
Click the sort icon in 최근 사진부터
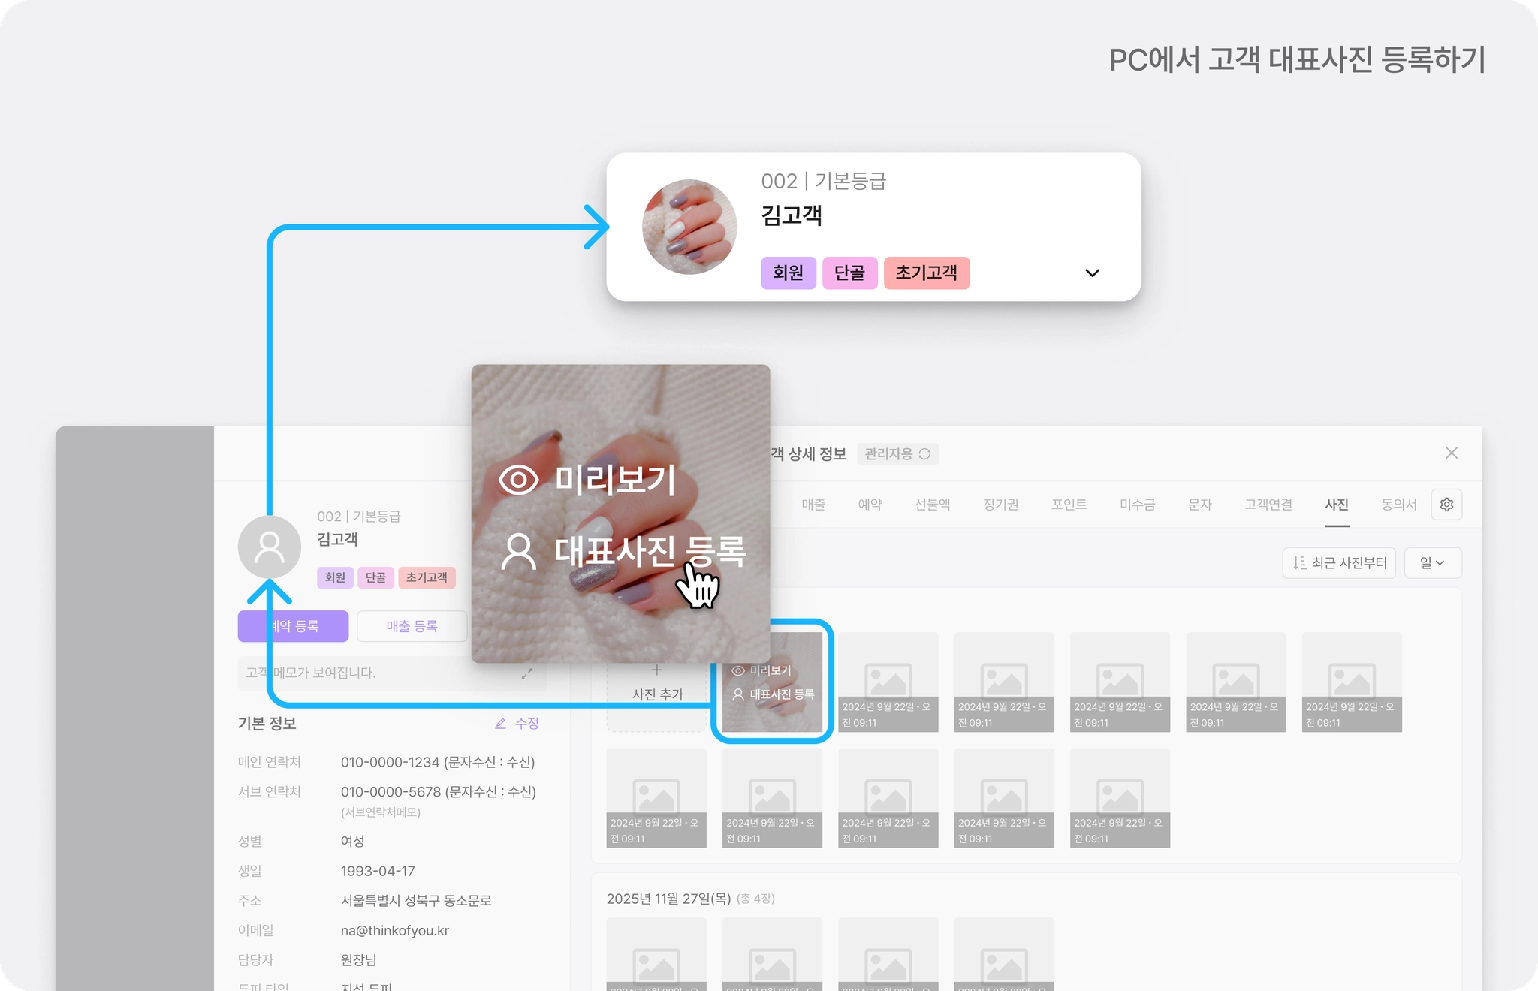click(x=1299, y=562)
